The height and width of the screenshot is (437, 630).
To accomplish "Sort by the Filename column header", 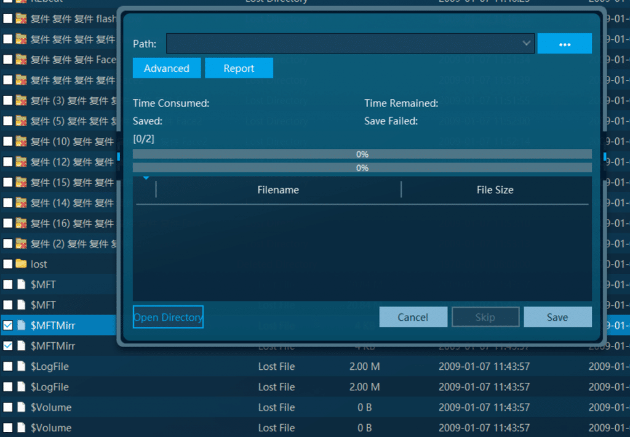I will point(278,190).
